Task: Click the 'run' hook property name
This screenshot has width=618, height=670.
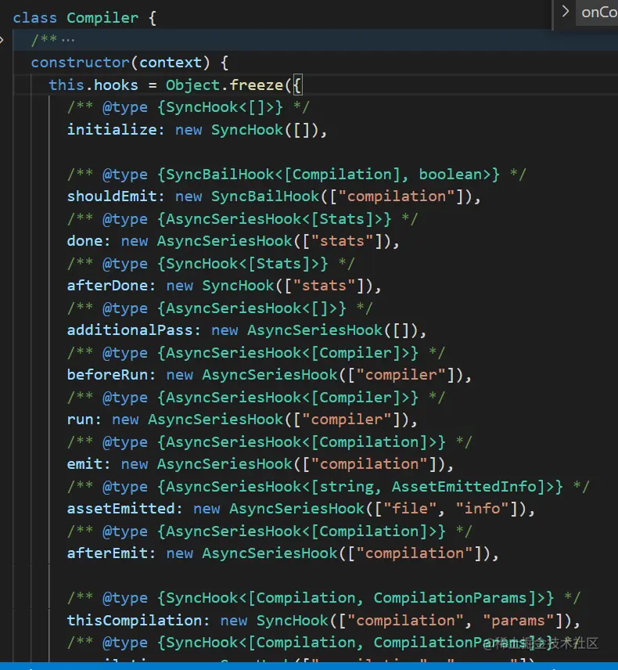Action: [x=81, y=420]
